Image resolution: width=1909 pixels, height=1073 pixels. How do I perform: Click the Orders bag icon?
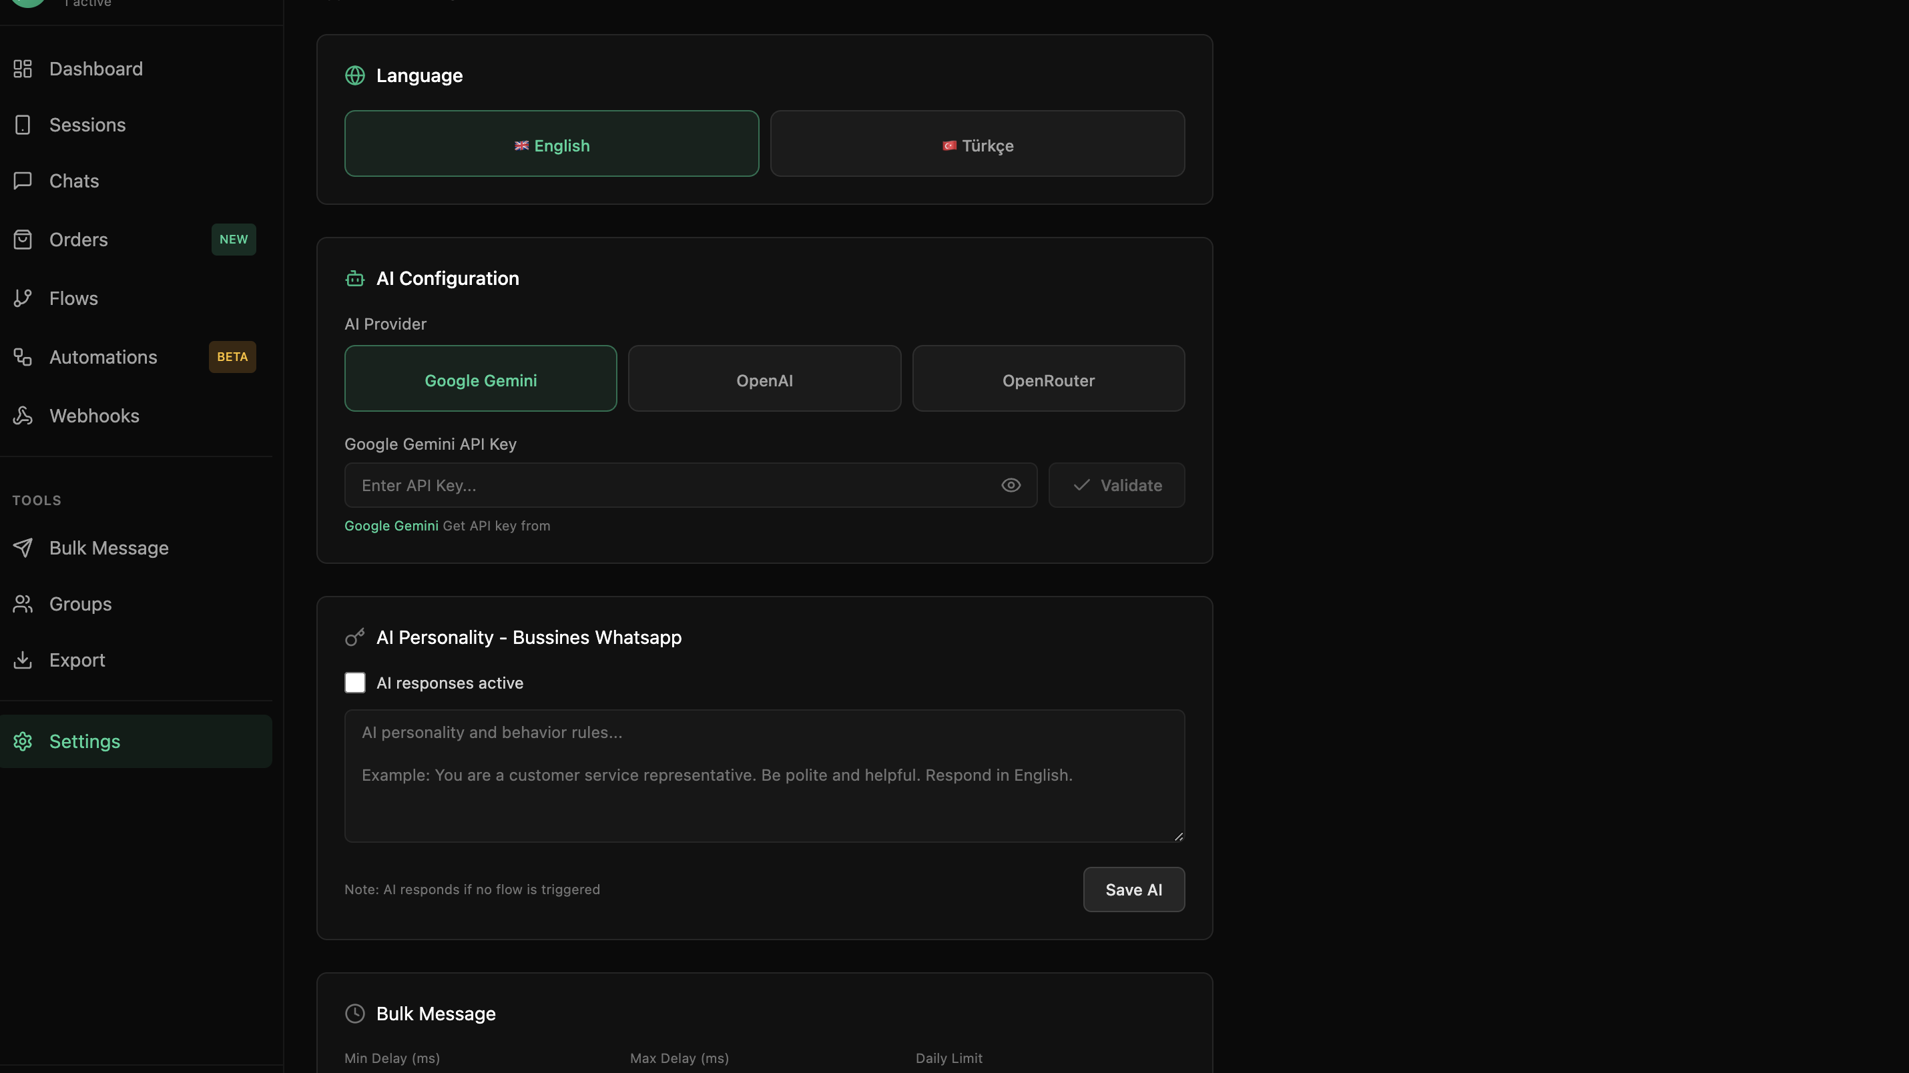pyautogui.click(x=23, y=240)
